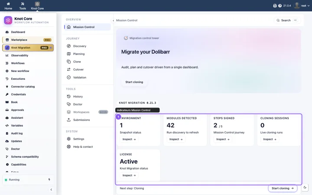Open the Audit log entry
This screenshot has height=195, width=312.
(28, 133)
